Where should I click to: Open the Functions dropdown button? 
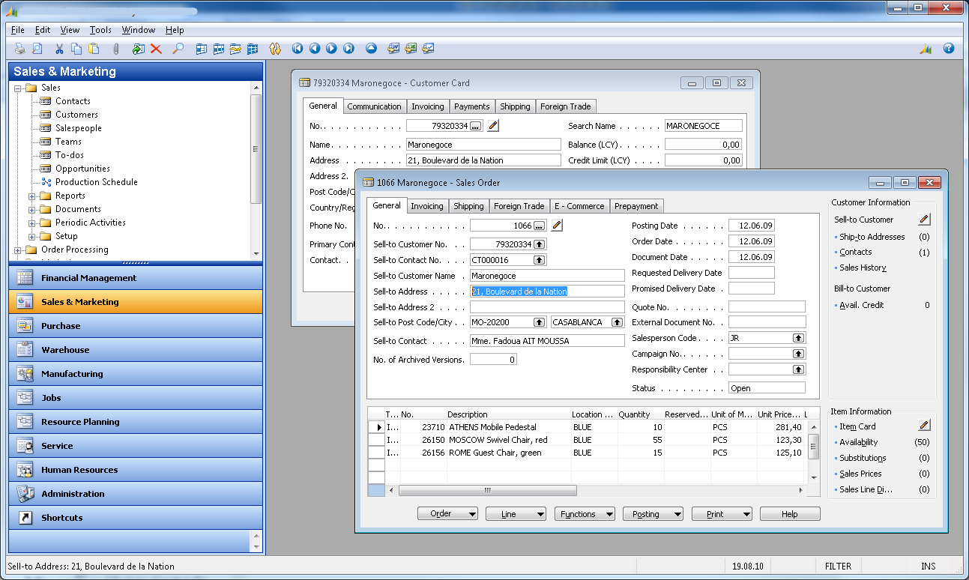coord(585,514)
